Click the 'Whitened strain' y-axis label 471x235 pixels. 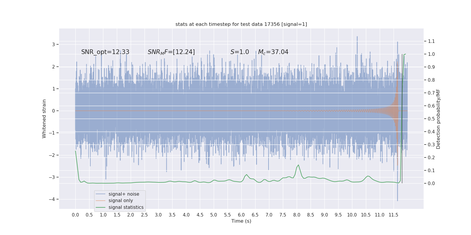[x=44, y=119]
